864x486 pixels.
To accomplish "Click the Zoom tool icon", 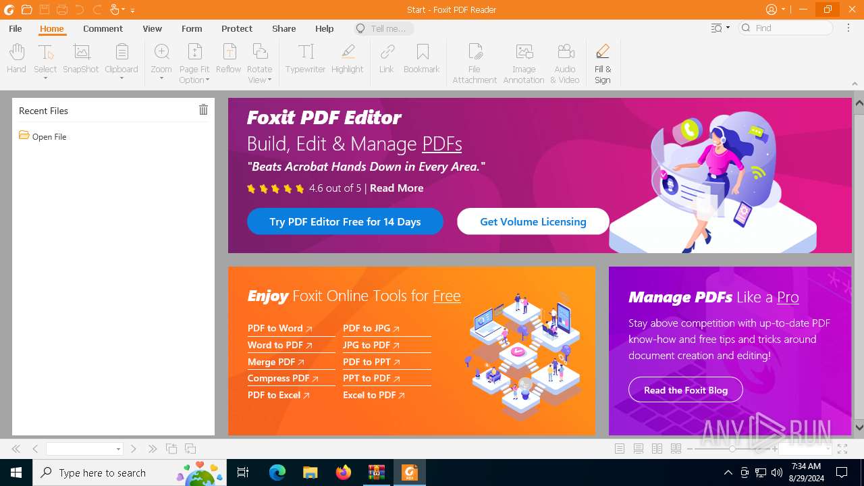I will click(161, 53).
